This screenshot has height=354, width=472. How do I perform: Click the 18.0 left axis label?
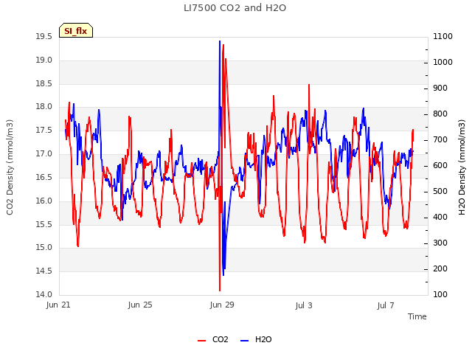(x=44, y=107)
